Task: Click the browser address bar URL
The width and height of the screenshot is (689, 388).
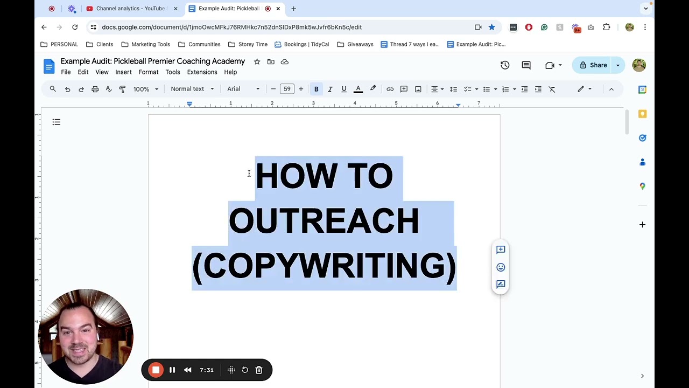Action: (x=231, y=27)
